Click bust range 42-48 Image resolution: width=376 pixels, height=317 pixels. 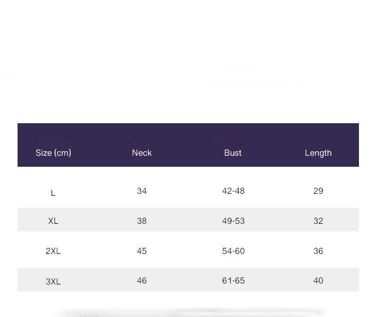click(x=234, y=191)
